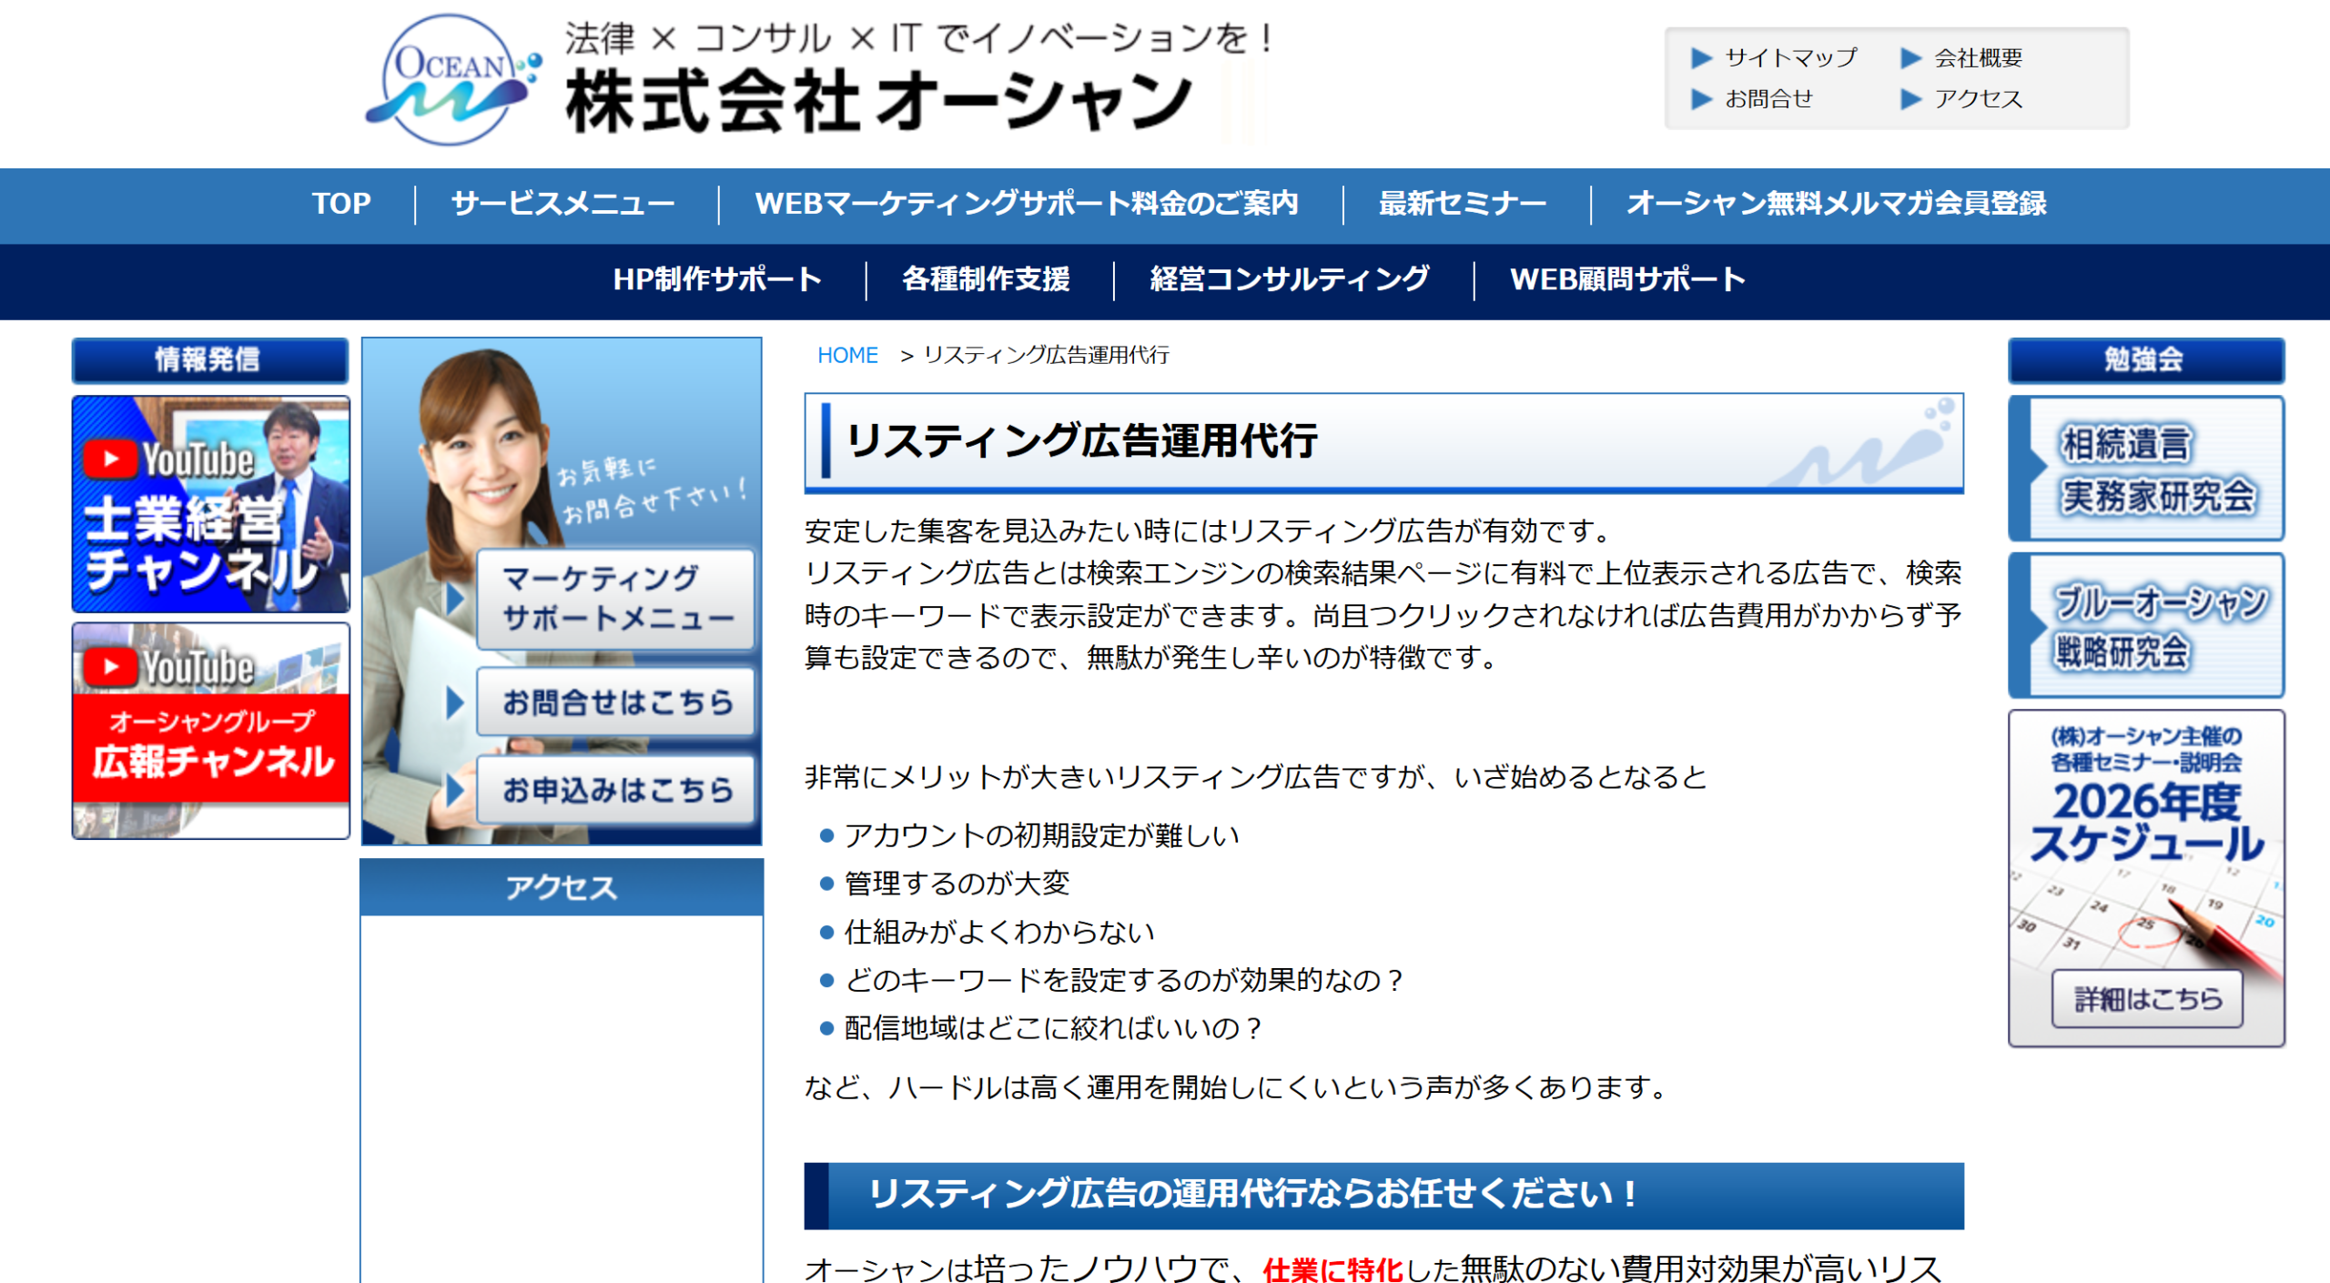Click the HOME breadcrumb link
Viewport: 2330px width, 1283px height.
(846, 356)
